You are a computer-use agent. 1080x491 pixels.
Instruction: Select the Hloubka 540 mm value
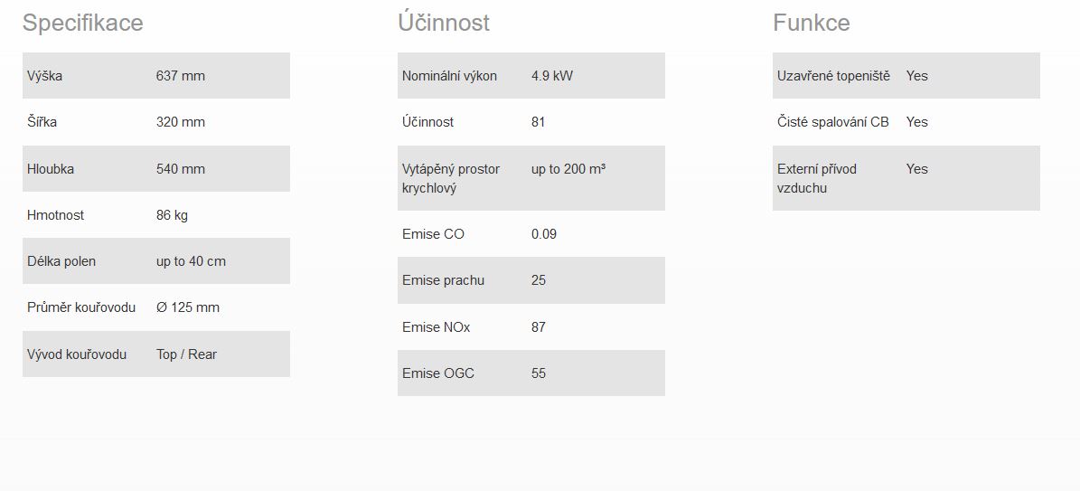pos(181,169)
